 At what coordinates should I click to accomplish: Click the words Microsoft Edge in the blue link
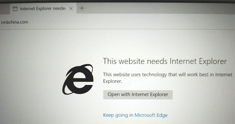[x=151, y=115]
